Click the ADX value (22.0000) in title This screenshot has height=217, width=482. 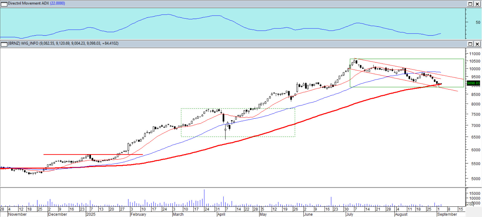point(57,3)
